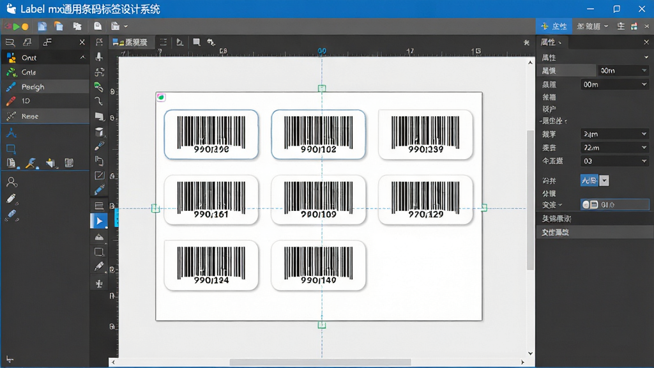Click the blue highlighted button in properties
The height and width of the screenshot is (368, 654).
coord(589,181)
